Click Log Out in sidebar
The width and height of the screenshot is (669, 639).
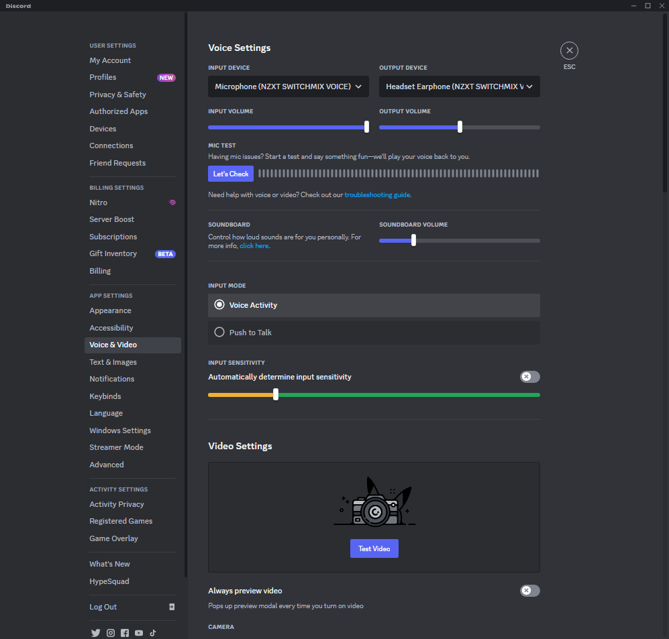coord(133,607)
